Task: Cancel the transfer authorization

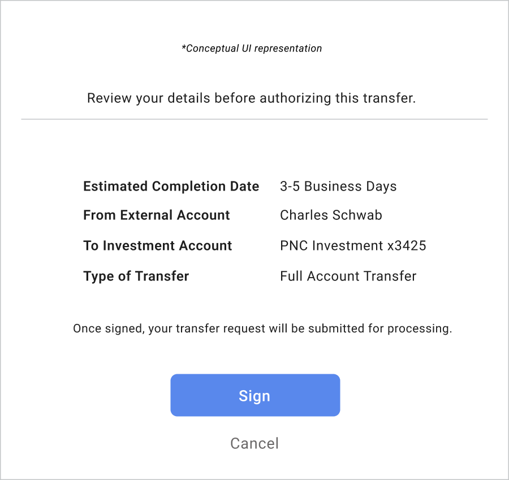Action: click(255, 443)
